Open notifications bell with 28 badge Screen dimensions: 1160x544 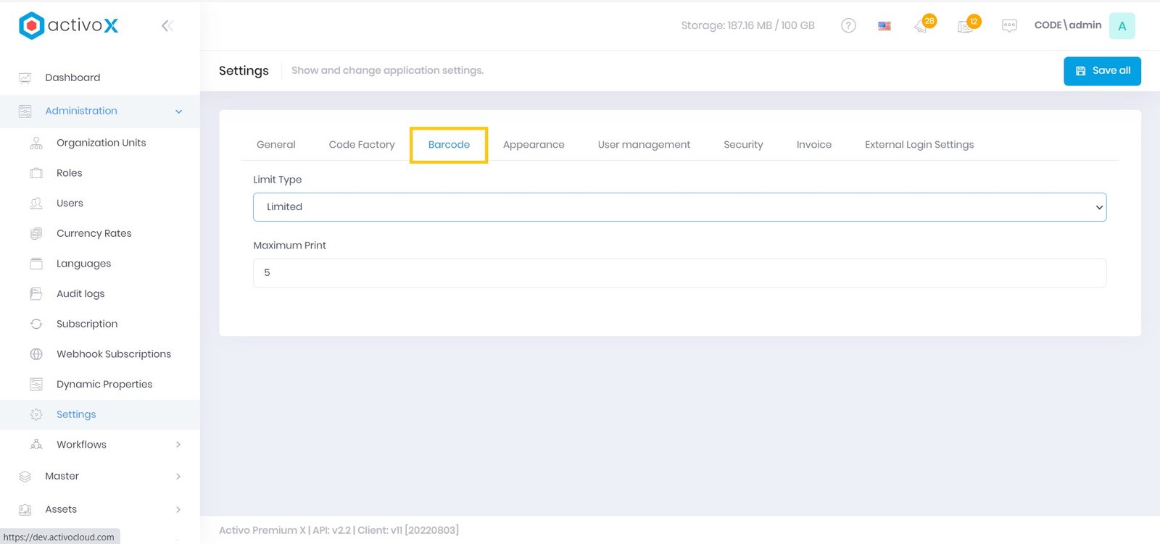922,26
